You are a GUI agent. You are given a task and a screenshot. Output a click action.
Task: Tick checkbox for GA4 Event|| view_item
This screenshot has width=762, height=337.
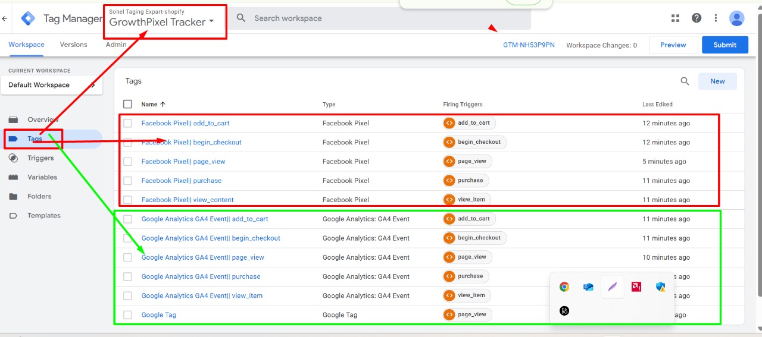coord(127,295)
